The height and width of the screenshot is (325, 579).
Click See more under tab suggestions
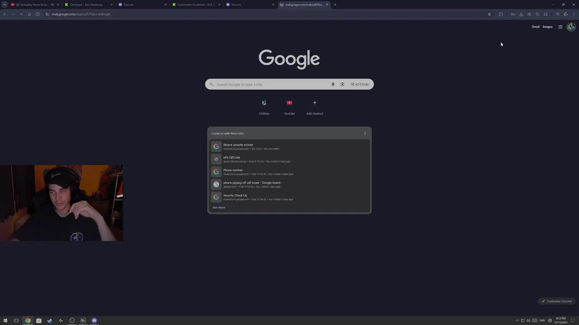(x=218, y=208)
